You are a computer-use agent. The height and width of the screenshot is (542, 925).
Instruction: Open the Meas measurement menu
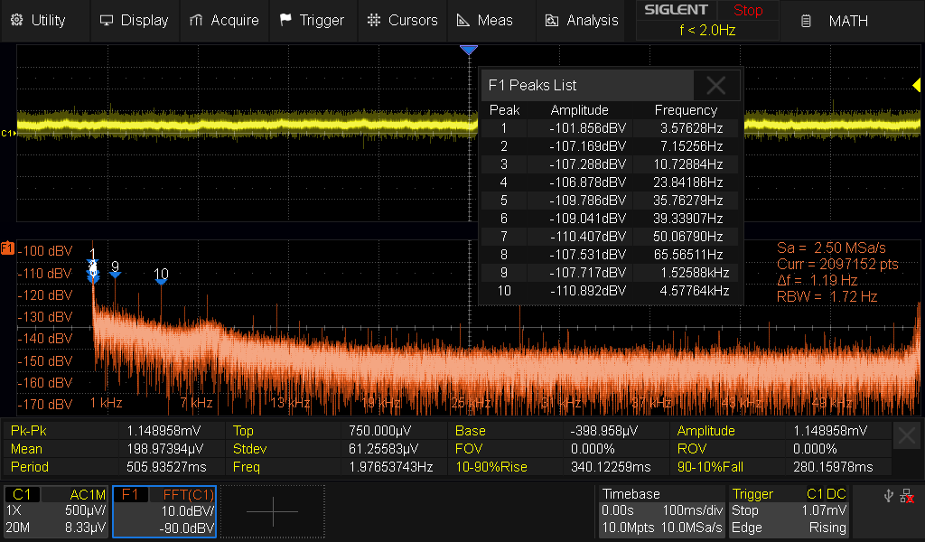(x=485, y=20)
